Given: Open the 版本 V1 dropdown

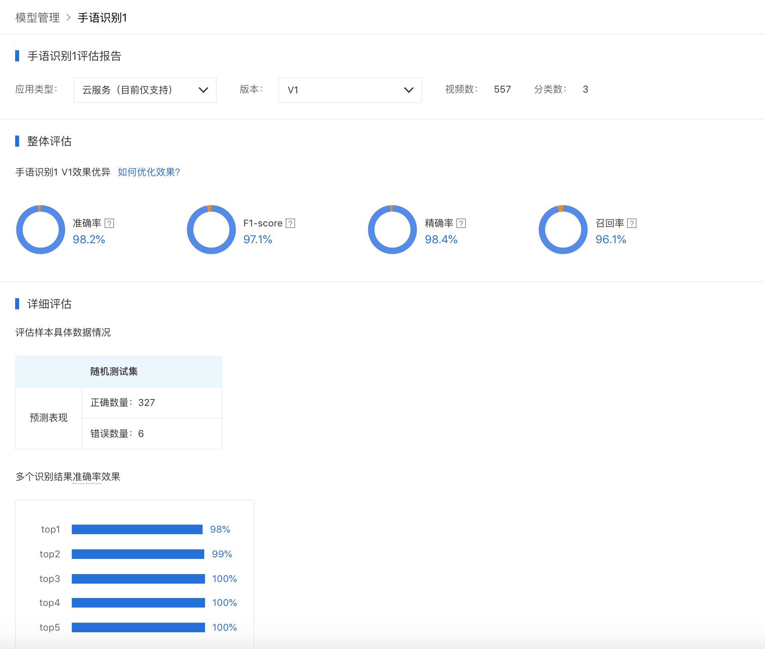Looking at the screenshot, I should tap(350, 90).
